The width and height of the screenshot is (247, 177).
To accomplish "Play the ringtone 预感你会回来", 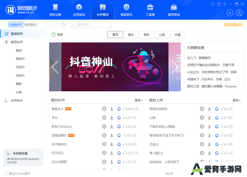I will click(202, 109).
